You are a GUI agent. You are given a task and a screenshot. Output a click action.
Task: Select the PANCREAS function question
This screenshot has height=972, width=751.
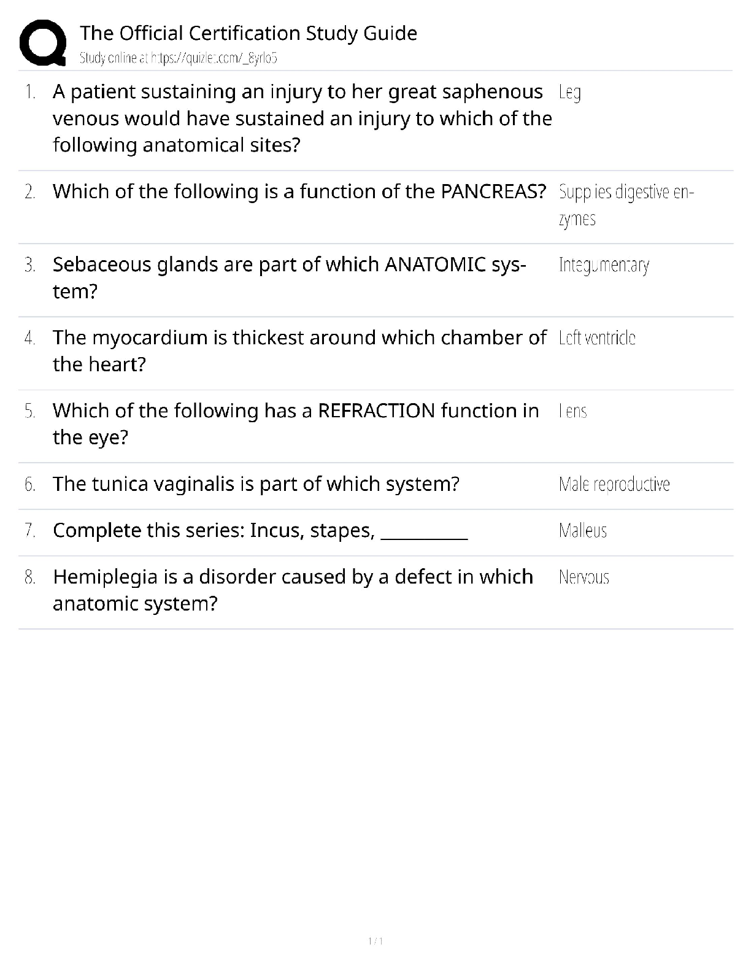pyautogui.click(x=299, y=191)
